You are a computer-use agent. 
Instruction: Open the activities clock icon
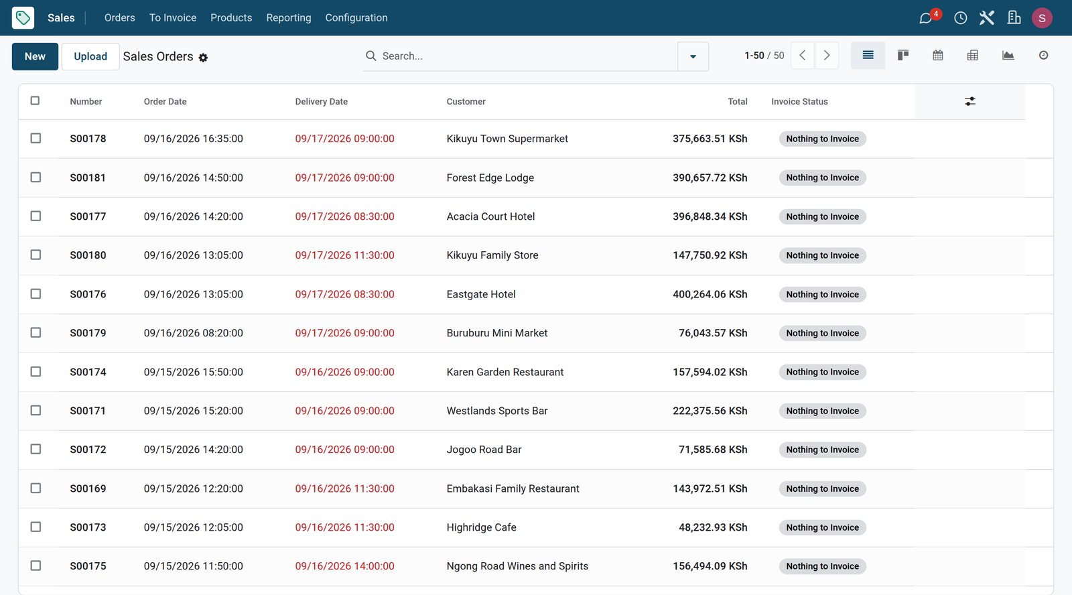point(960,18)
